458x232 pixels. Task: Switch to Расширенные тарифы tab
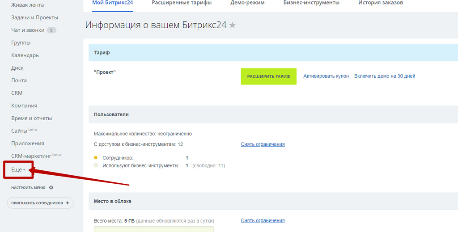[x=182, y=3]
